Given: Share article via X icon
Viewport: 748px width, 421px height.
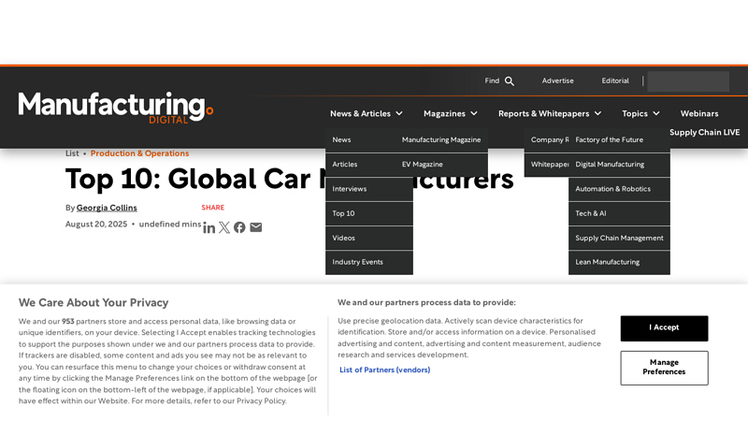Looking at the screenshot, I should point(224,227).
